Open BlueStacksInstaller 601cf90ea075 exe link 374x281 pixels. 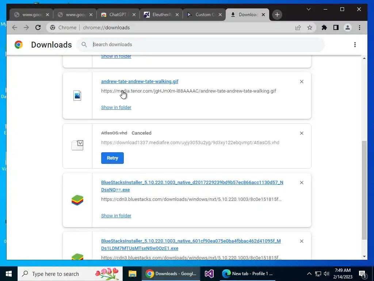191,244
